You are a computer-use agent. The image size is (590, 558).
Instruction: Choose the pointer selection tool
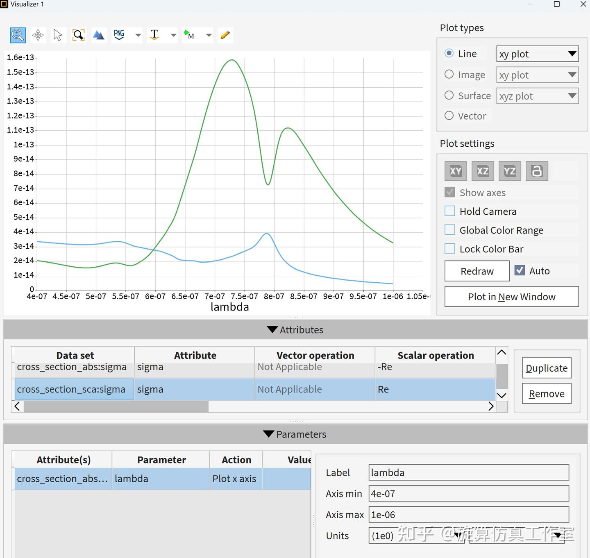(x=58, y=35)
